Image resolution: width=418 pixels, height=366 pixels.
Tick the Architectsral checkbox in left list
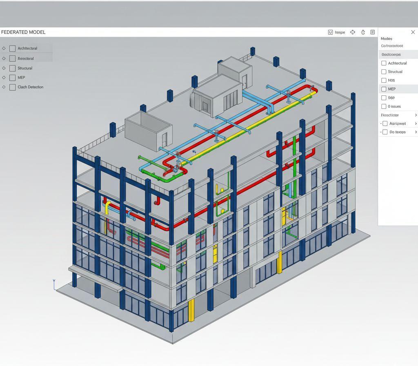[12, 49]
